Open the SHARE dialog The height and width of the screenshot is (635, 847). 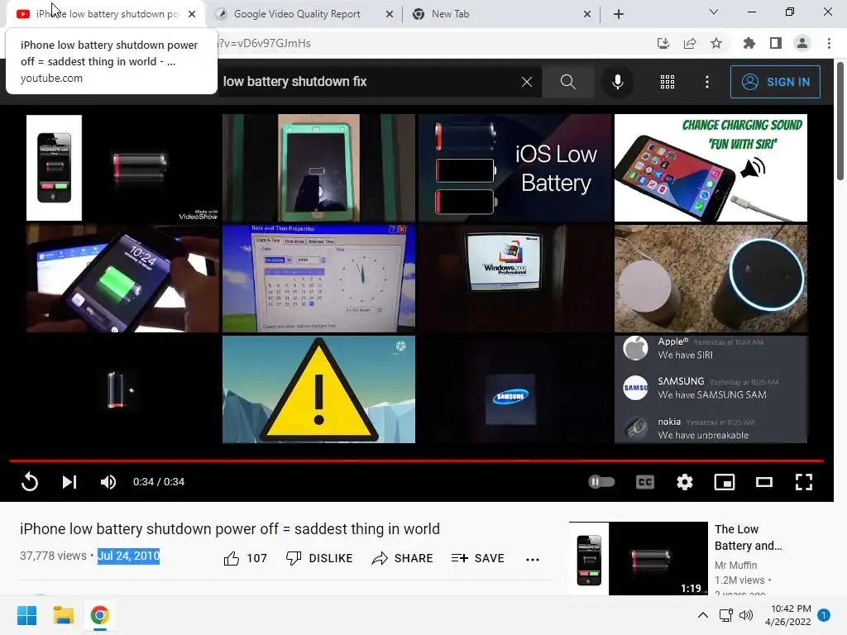pyautogui.click(x=403, y=558)
